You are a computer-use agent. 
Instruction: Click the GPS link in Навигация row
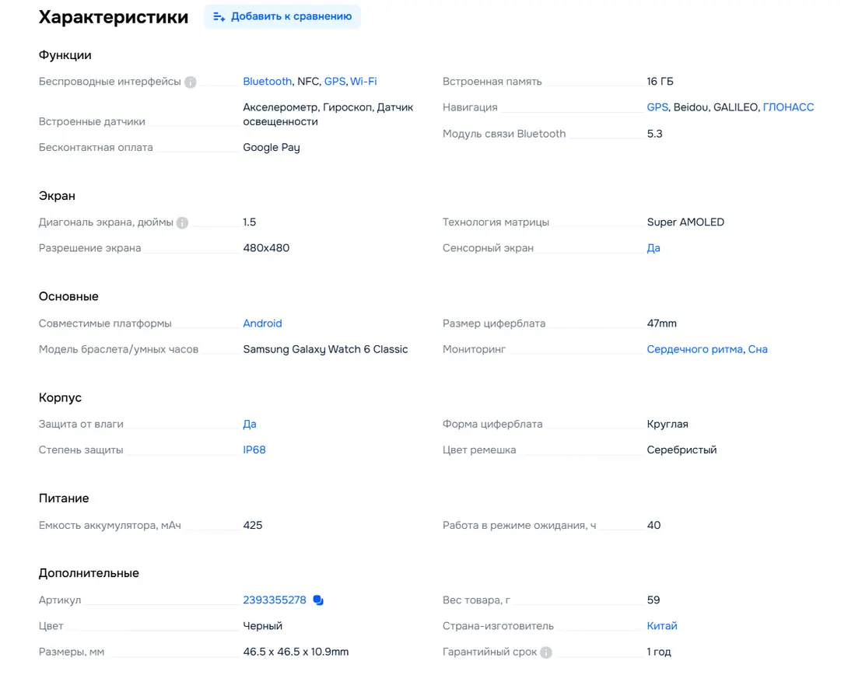point(657,107)
